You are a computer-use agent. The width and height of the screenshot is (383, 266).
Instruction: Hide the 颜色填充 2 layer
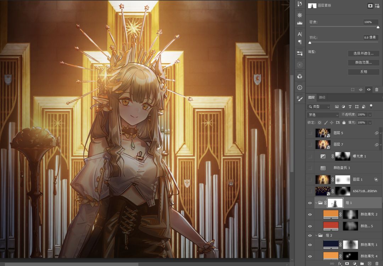point(310,214)
